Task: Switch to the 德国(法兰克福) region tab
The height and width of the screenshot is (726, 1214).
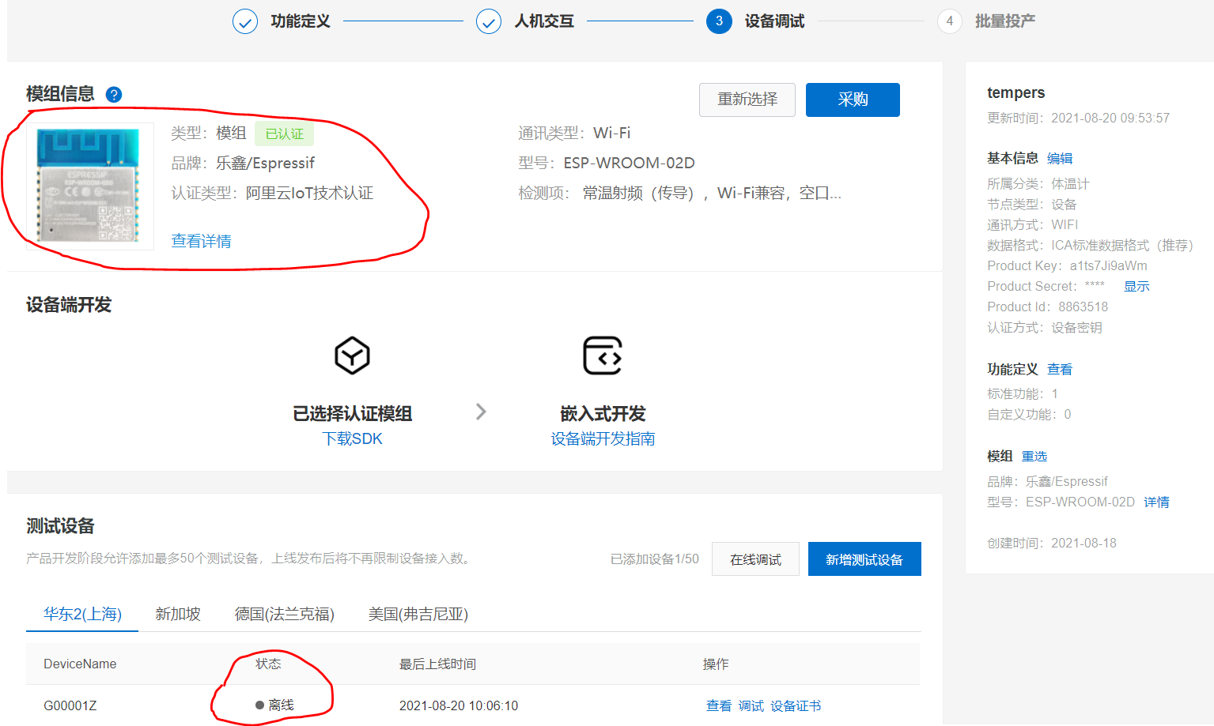Action: (284, 614)
